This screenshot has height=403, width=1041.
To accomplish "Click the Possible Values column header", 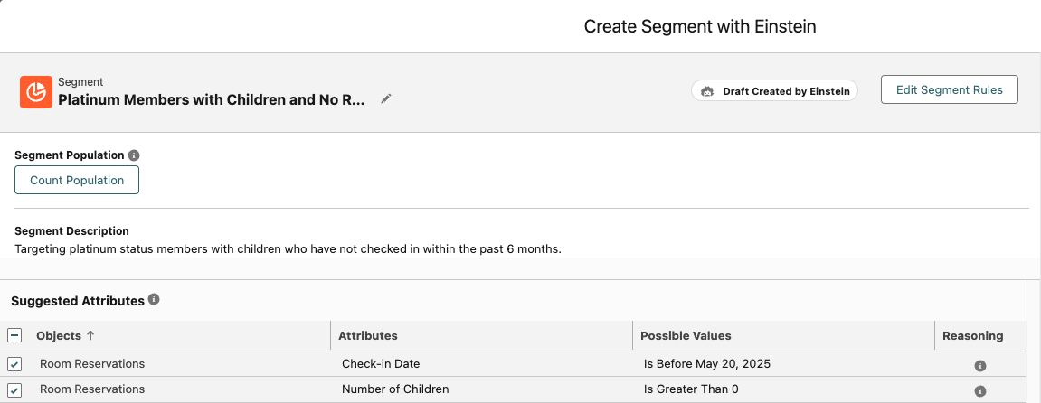I will (686, 336).
